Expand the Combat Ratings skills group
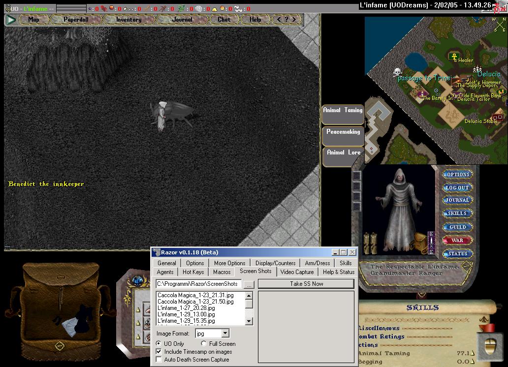 coord(381,336)
